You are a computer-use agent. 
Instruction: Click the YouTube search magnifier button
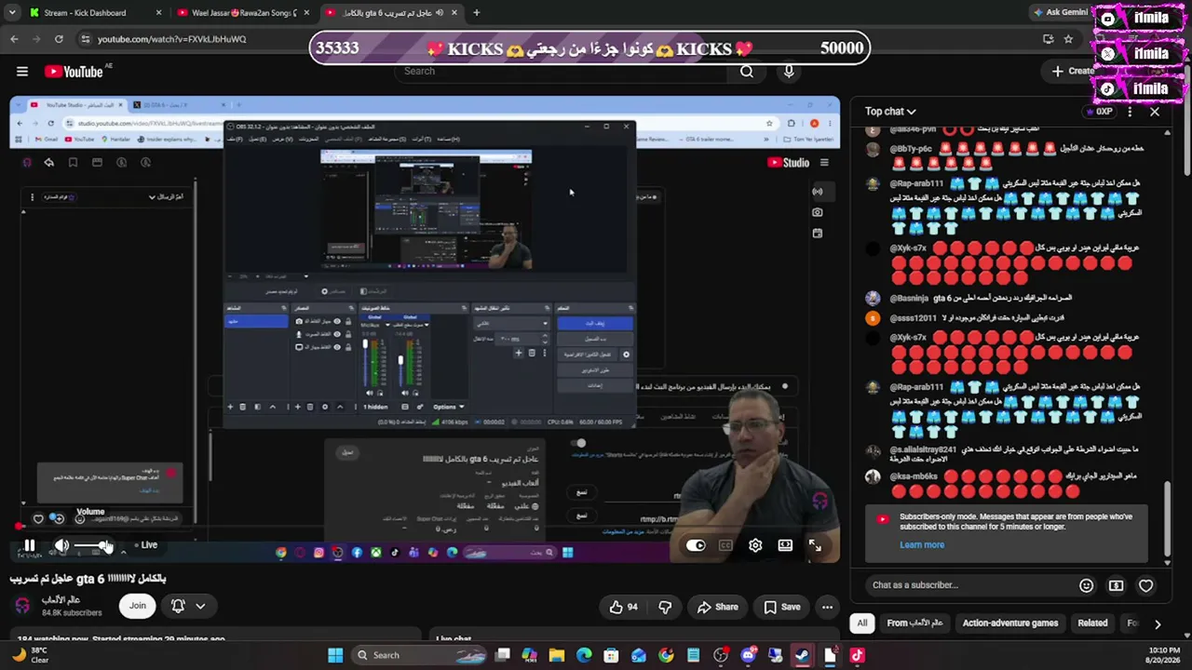[747, 72]
